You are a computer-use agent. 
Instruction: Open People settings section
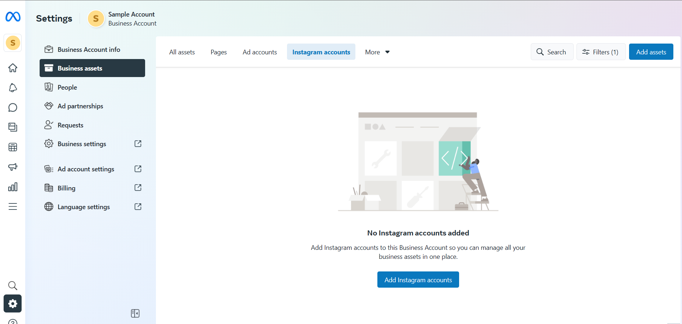click(x=92, y=87)
